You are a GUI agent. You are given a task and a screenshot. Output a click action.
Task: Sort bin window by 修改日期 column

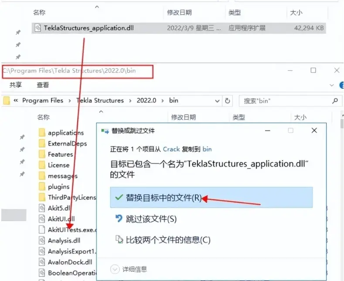[x=184, y=117]
